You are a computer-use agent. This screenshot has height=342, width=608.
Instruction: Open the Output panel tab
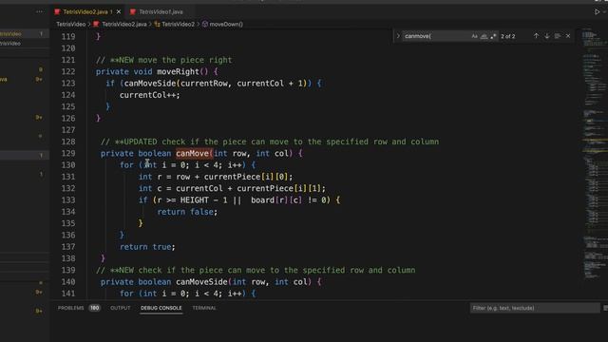121,308
